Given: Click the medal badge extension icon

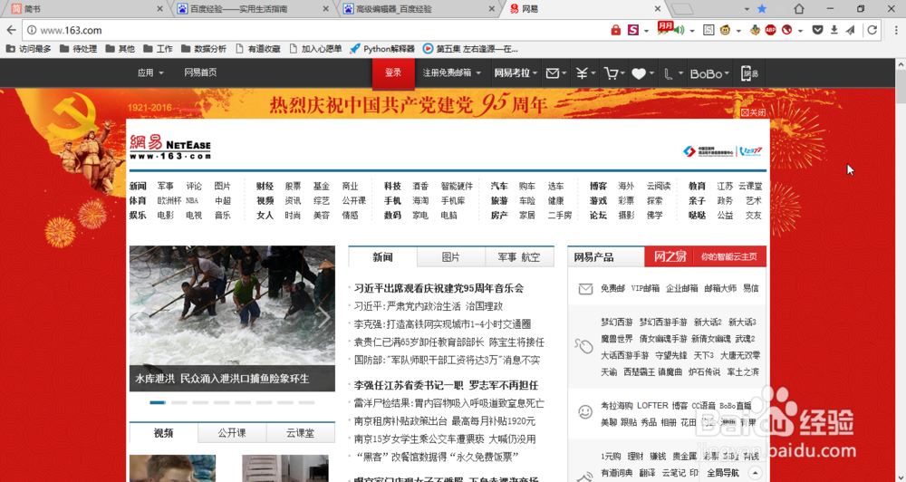Looking at the screenshot, I should pyautogui.click(x=755, y=30).
